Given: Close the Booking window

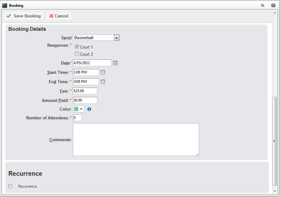Looking at the screenshot, I should click(x=273, y=5).
